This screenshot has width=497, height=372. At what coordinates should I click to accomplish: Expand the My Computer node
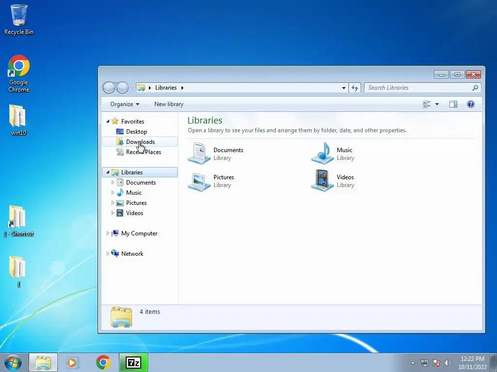[108, 233]
